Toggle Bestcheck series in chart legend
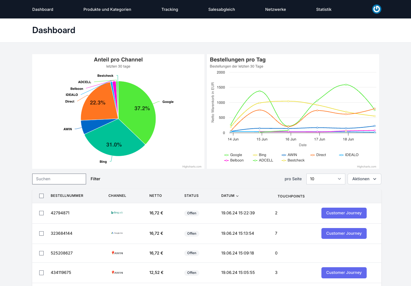This screenshot has width=411, height=286. (x=293, y=160)
